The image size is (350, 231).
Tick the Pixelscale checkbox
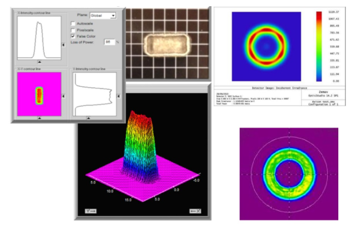pyautogui.click(x=73, y=30)
